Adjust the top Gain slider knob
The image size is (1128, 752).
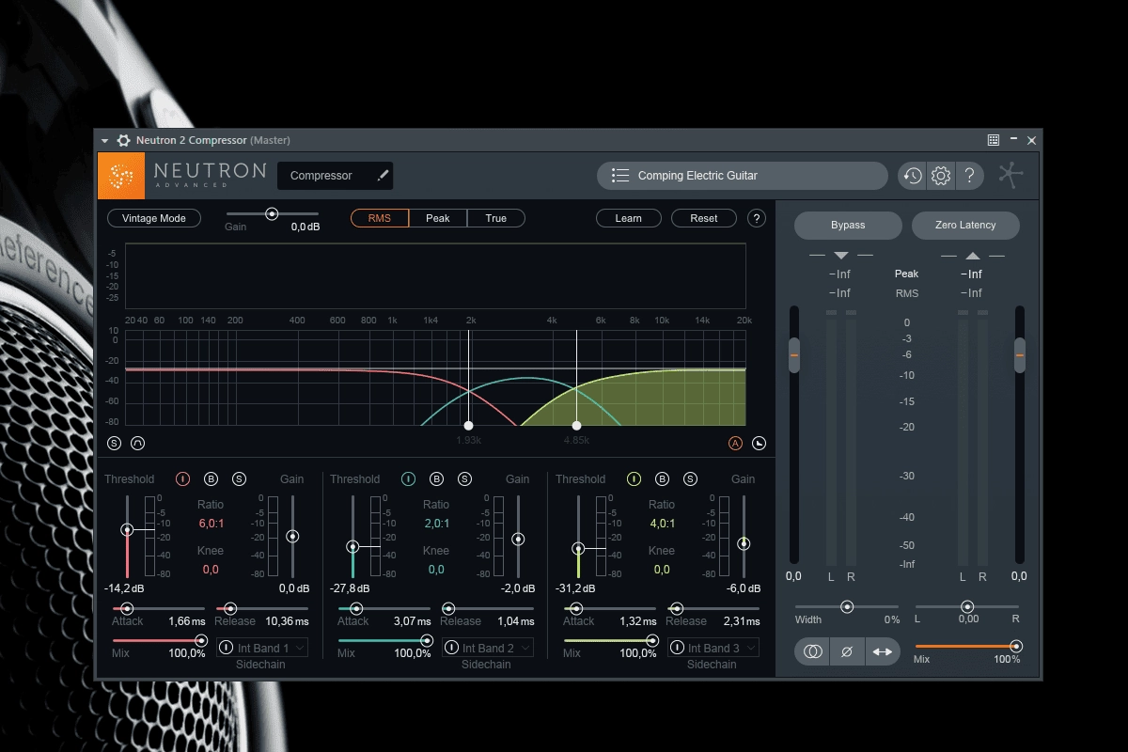tap(272, 214)
